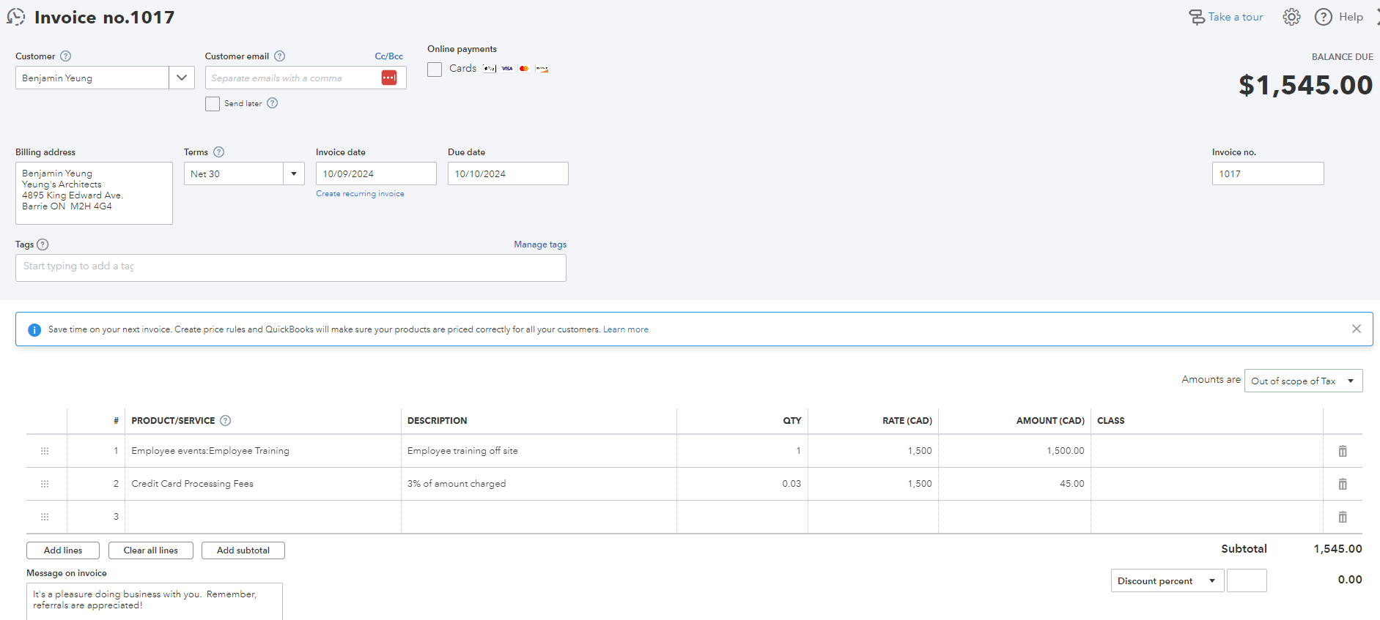Click the CLASS column header
Screen dimensions: 1380x620
point(1110,421)
